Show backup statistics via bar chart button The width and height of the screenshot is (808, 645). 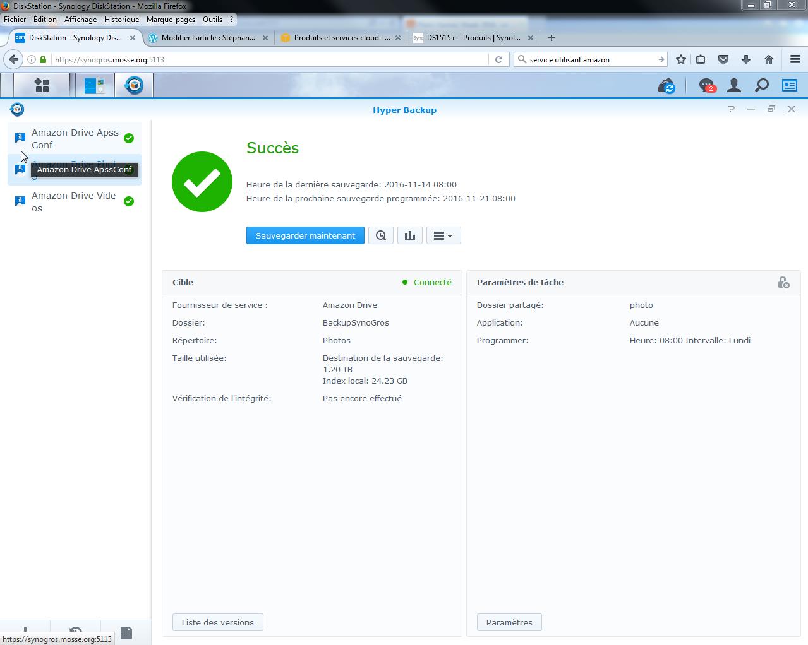point(410,235)
